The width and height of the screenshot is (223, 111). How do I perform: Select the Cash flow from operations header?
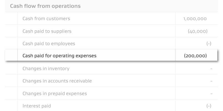45,6
